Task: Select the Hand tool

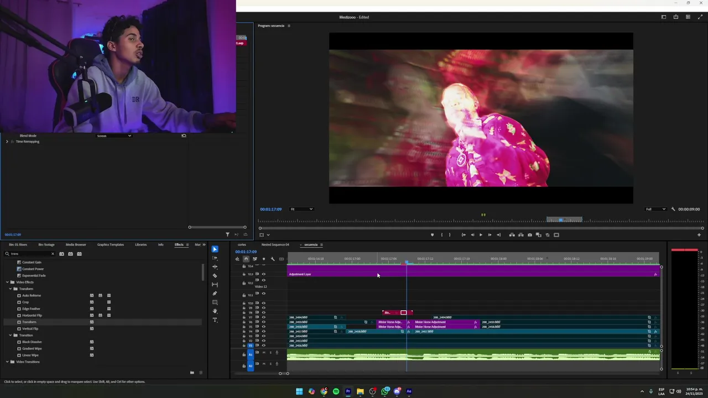Action: coord(215,311)
